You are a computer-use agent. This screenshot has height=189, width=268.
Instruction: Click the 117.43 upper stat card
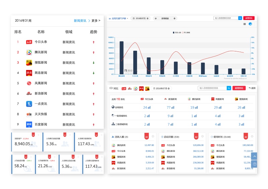(x=89, y=142)
